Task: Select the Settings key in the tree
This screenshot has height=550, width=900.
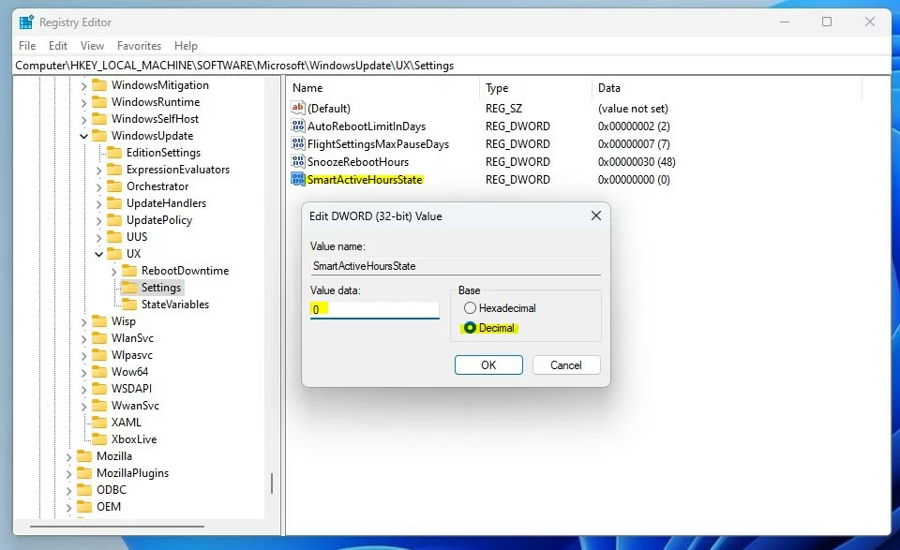Action: point(160,288)
